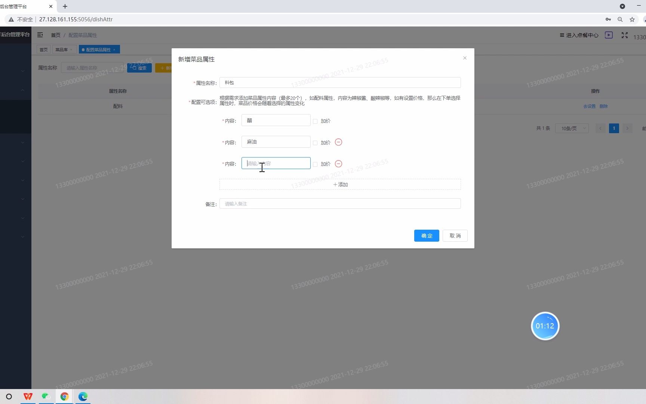Click 去设置 for 配料 row
Image resolution: width=646 pixels, height=404 pixels.
(590, 106)
